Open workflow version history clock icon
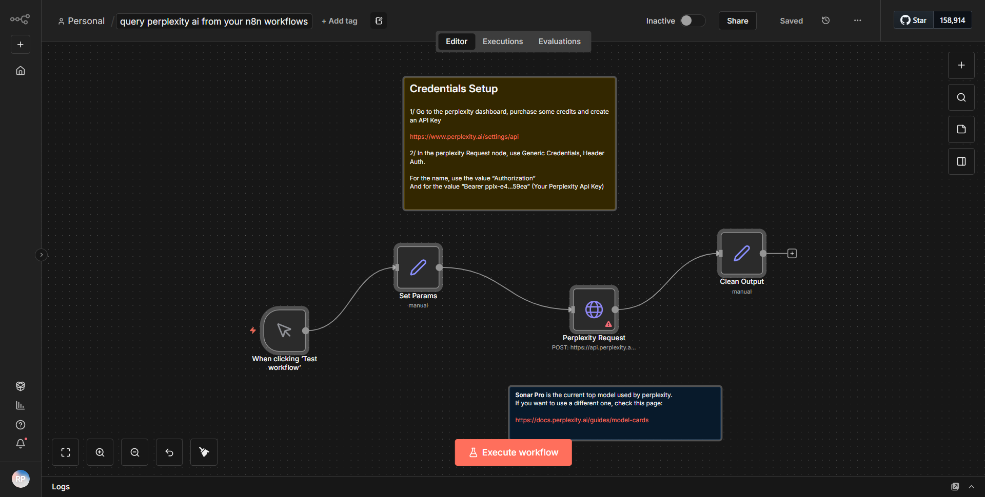Screen dimensions: 985x497 825,20
